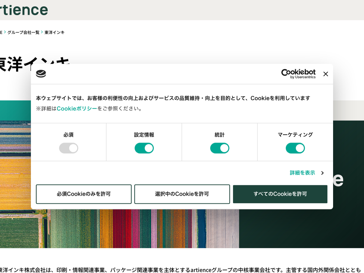Switch off the マーケティング cookie toggle
The height and width of the screenshot is (273, 364).
coord(295,148)
